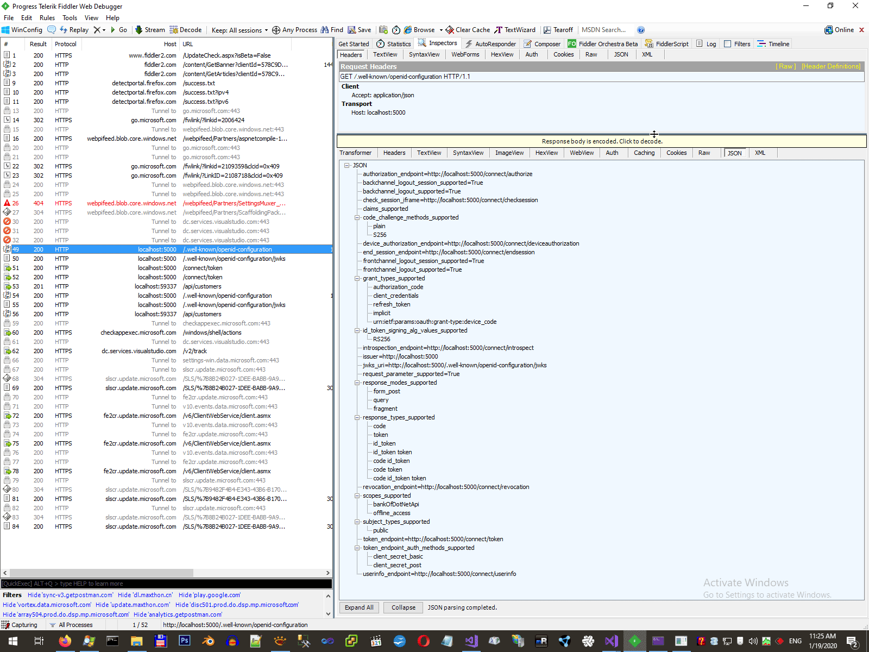This screenshot has height=652, width=869.
Task: Switch to the Timeline tab
Action: (x=773, y=44)
